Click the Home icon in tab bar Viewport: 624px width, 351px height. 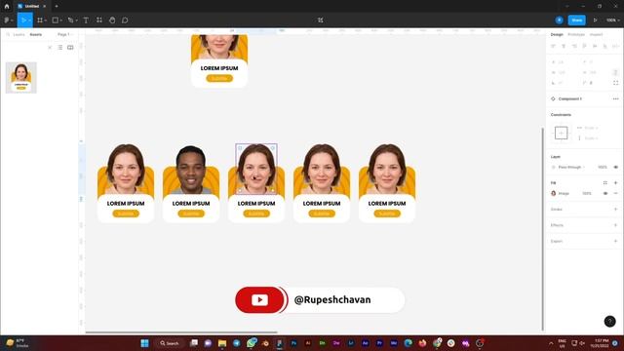pyautogui.click(x=7, y=6)
